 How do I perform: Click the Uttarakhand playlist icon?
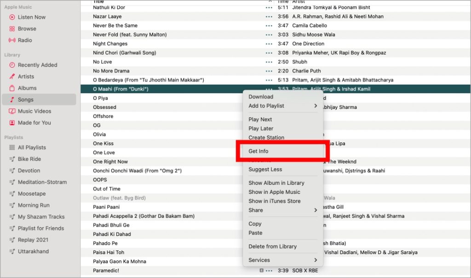pos(12,252)
